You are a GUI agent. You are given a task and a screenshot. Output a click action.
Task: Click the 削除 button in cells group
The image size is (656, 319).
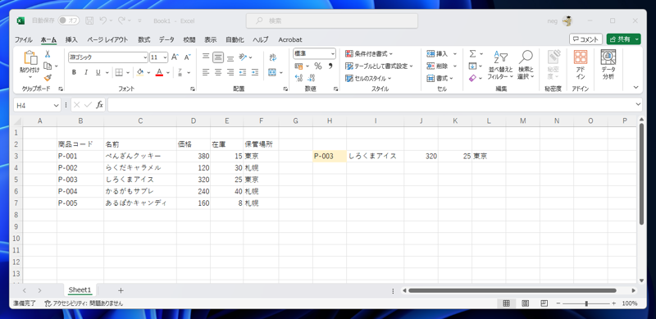[x=442, y=66]
